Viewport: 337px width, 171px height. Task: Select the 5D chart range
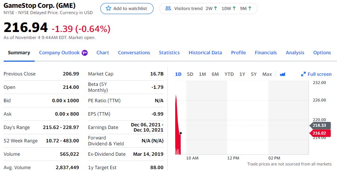190,74
